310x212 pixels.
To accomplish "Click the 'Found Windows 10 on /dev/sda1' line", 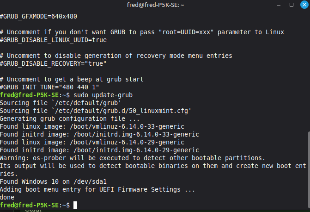I will 55,181.
